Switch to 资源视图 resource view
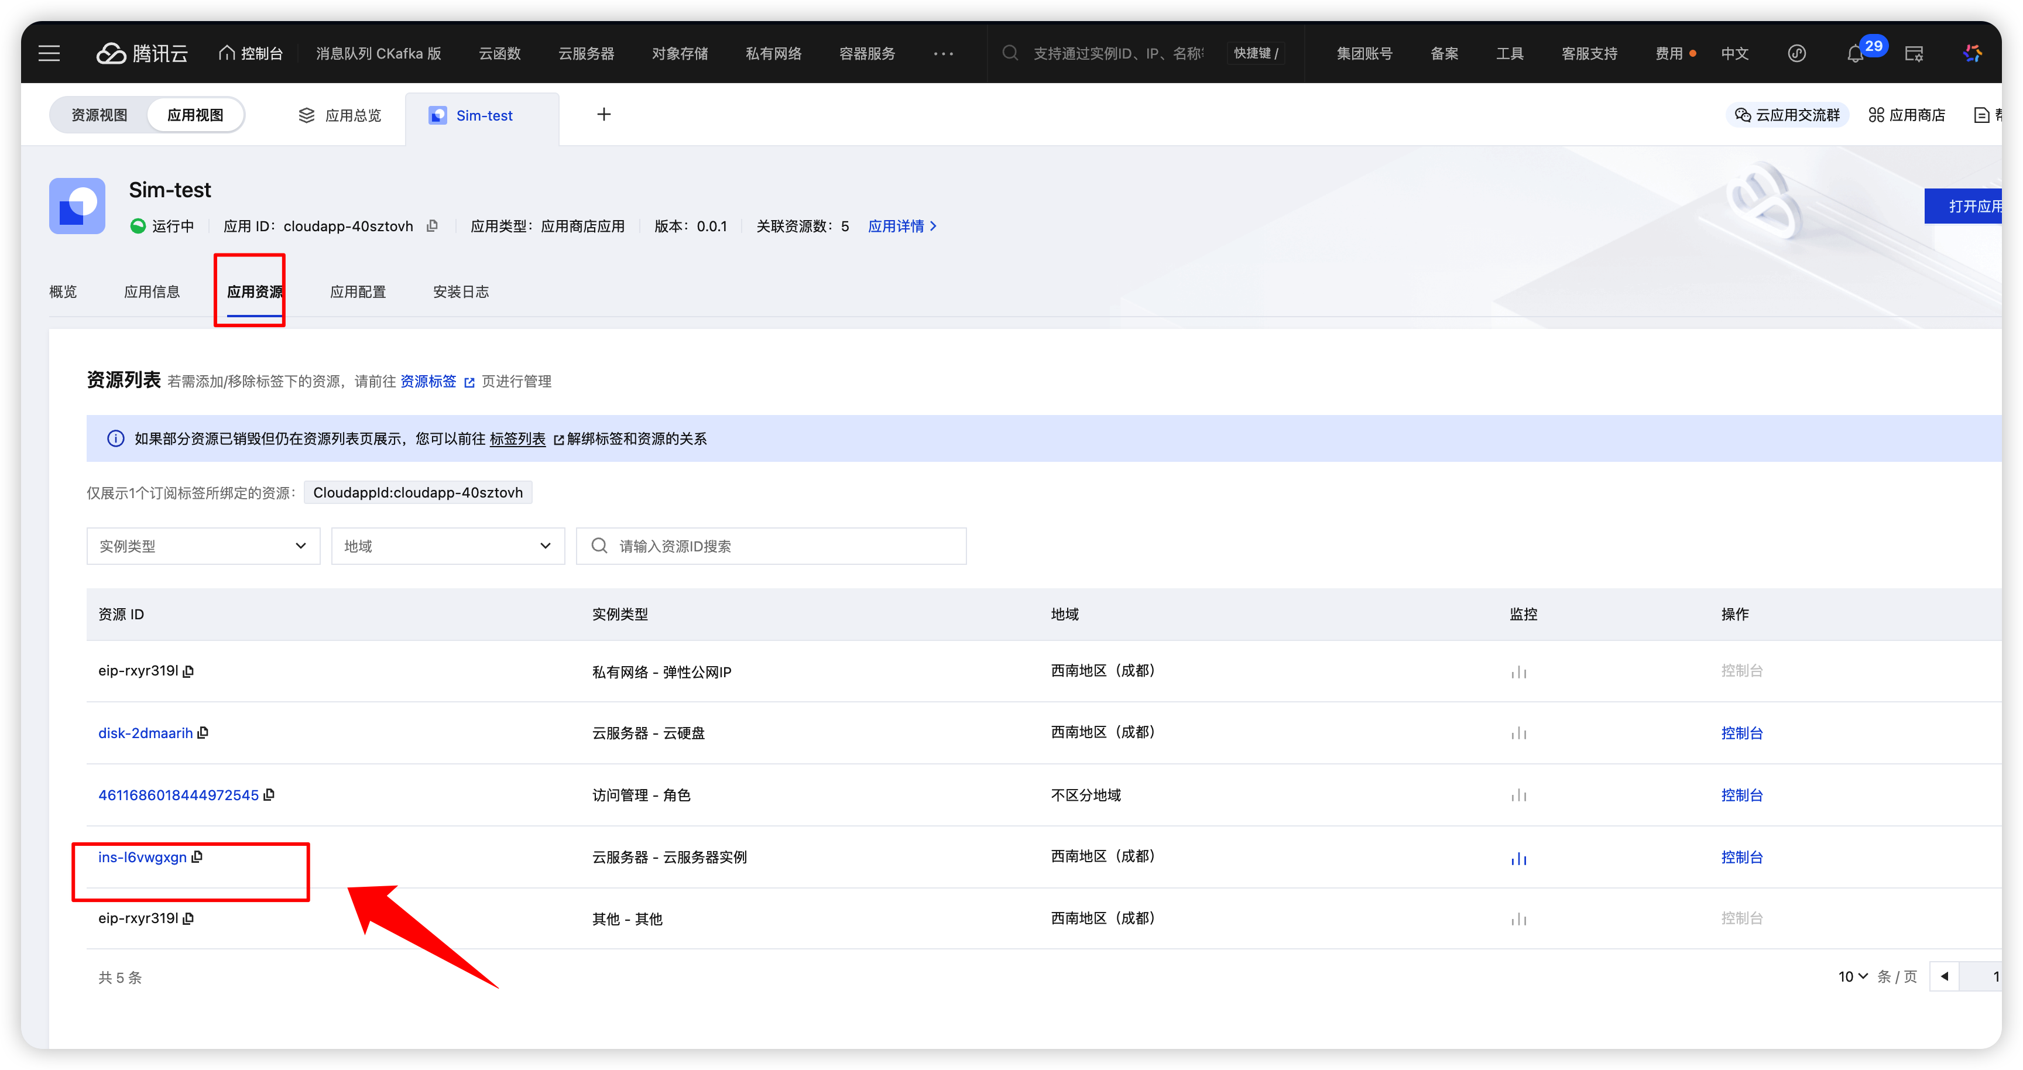This screenshot has height=1070, width=2023. pyautogui.click(x=99, y=115)
